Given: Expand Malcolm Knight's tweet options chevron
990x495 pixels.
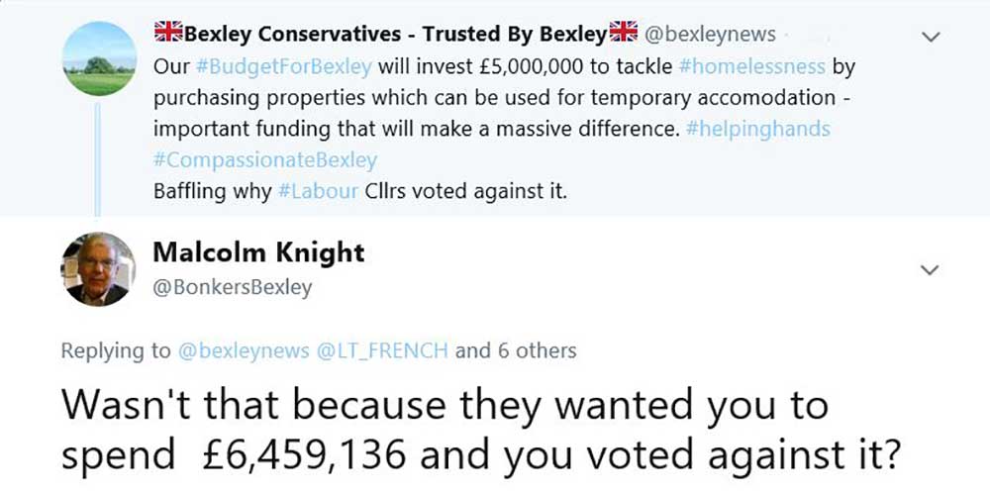Looking at the screenshot, I should point(930,270).
